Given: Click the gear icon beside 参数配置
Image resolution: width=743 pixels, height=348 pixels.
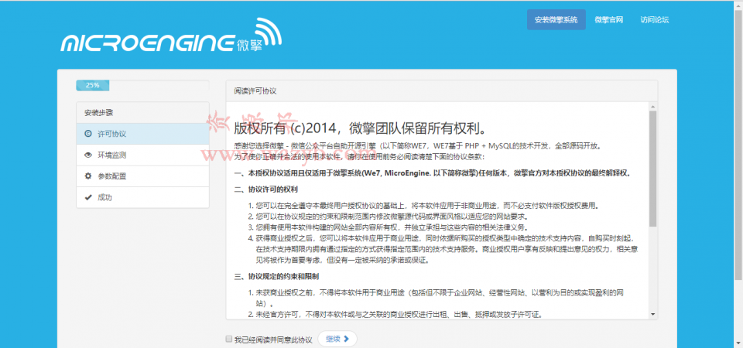Looking at the screenshot, I should pyautogui.click(x=87, y=176).
